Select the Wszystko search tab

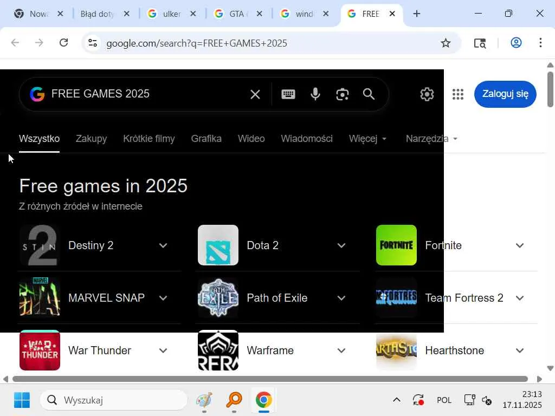(39, 139)
